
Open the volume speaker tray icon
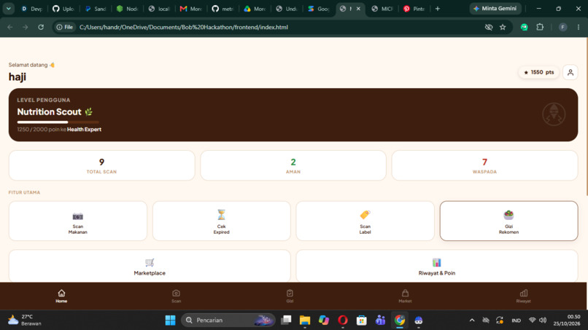[543, 321]
